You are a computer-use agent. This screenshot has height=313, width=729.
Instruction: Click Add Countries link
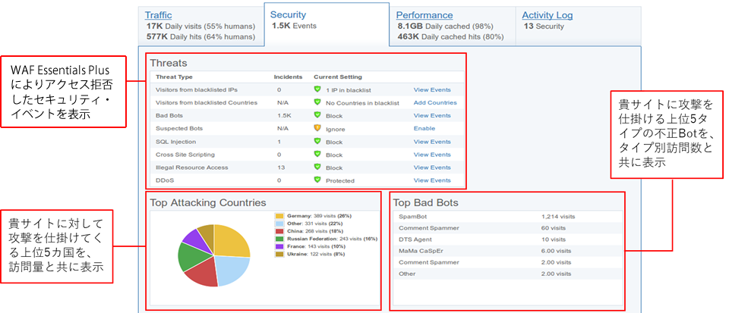(435, 102)
